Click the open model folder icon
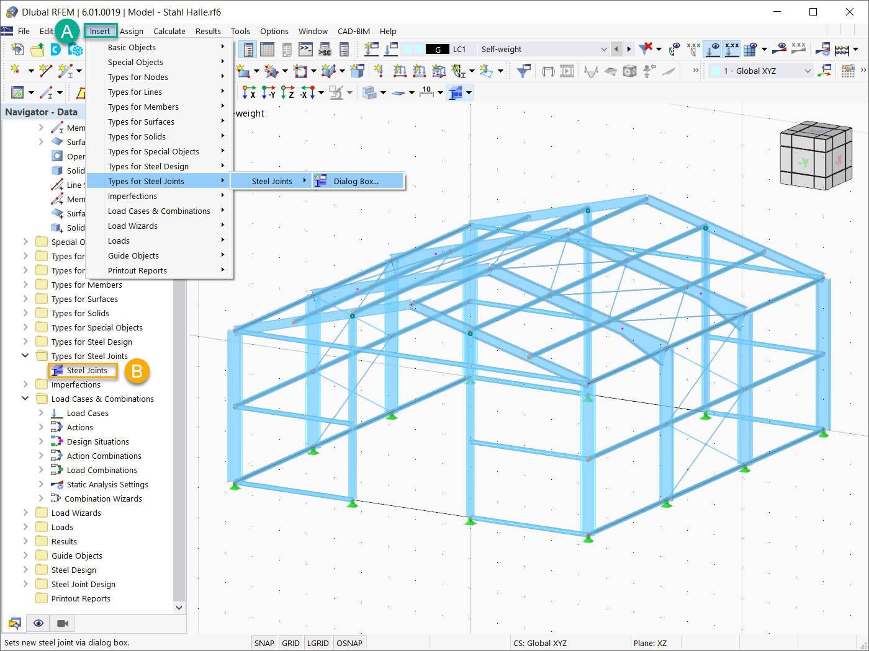This screenshot has height=651, width=869. pos(37,50)
